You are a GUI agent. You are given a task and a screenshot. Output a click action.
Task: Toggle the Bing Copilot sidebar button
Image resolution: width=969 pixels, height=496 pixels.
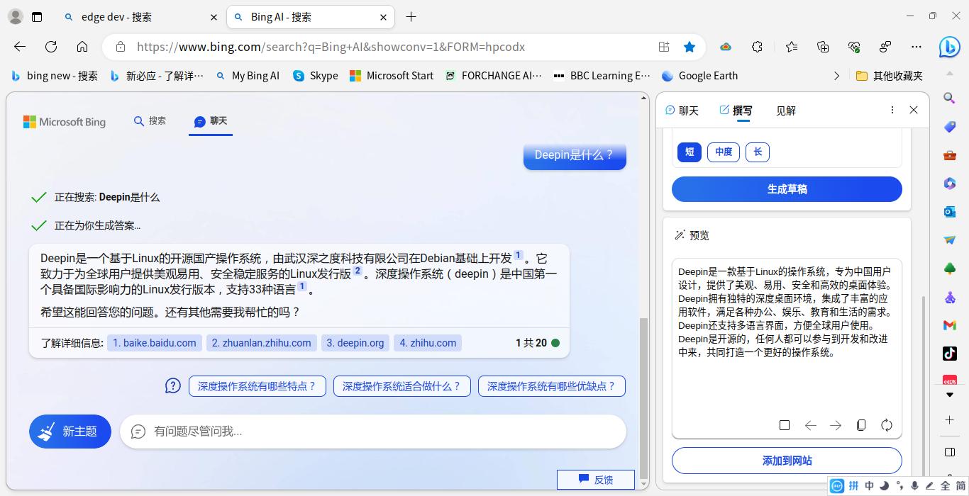950,47
